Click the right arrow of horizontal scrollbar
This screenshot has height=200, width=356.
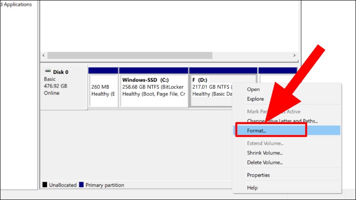click(294, 56)
